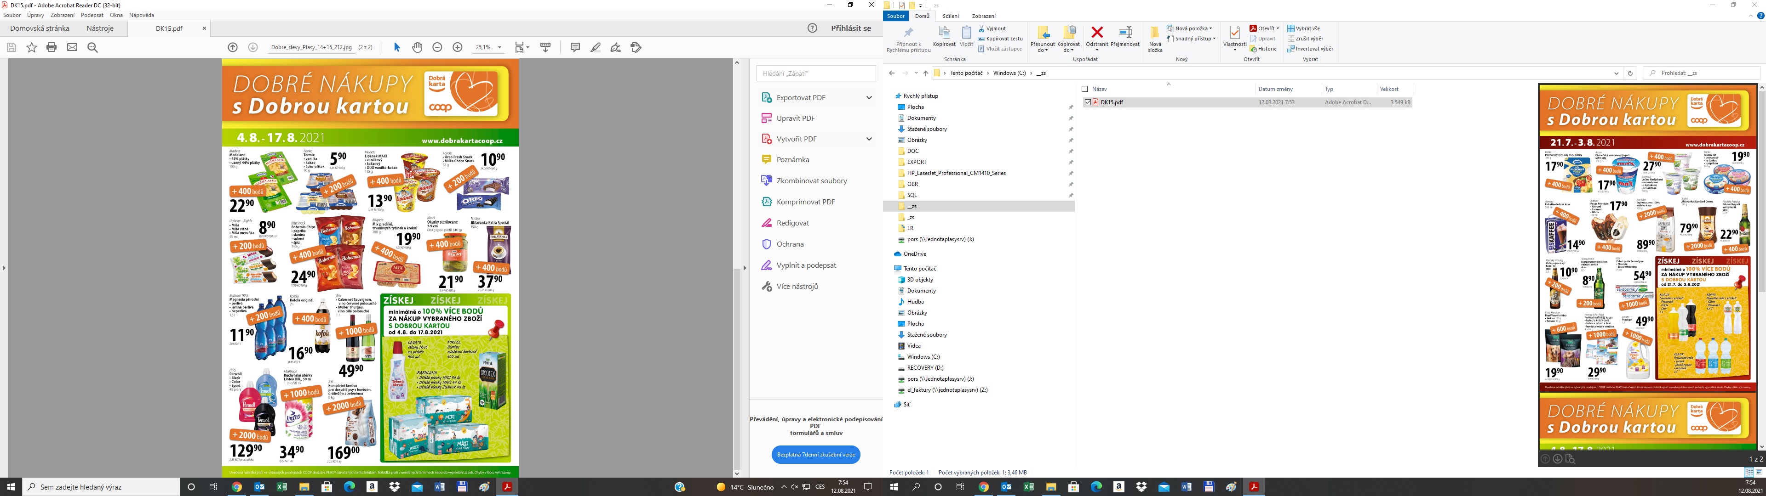This screenshot has width=1766, height=496.
Task: Open the Acrobat find-text magnifier tool
Action: click(92, 47)
